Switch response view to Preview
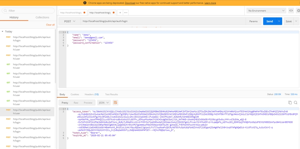 click(x=88, y=103)
